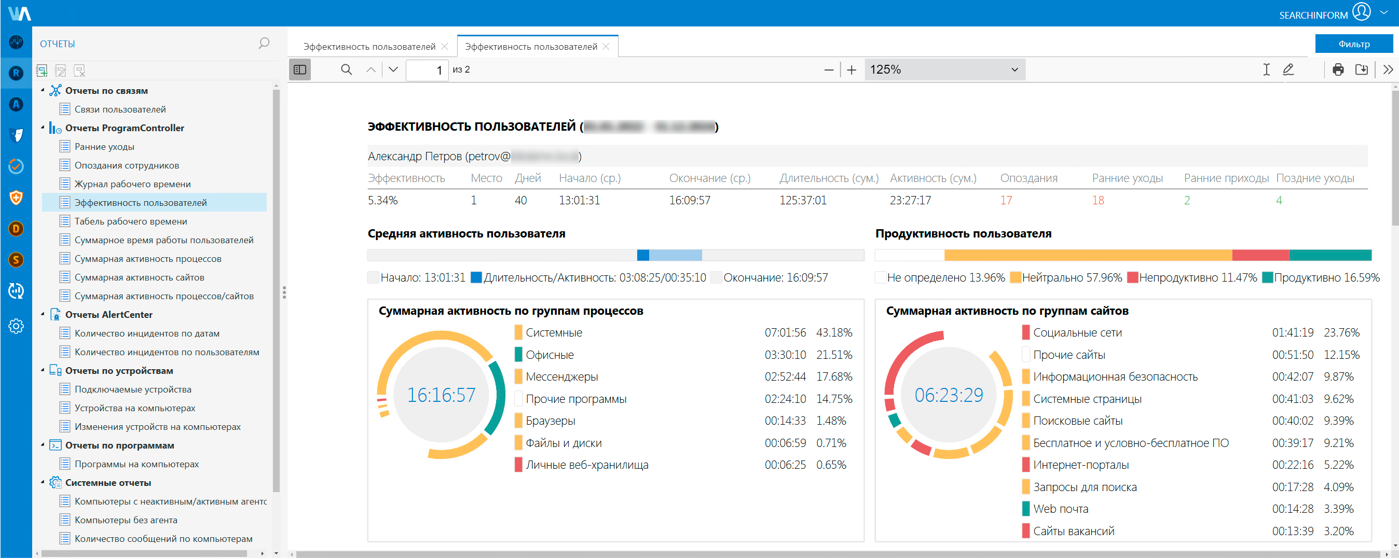Click the magnifier icon in viewer toolbar
Viewport: 1399px width, 559px height.
pyautogui.click(x=346, y=69)
